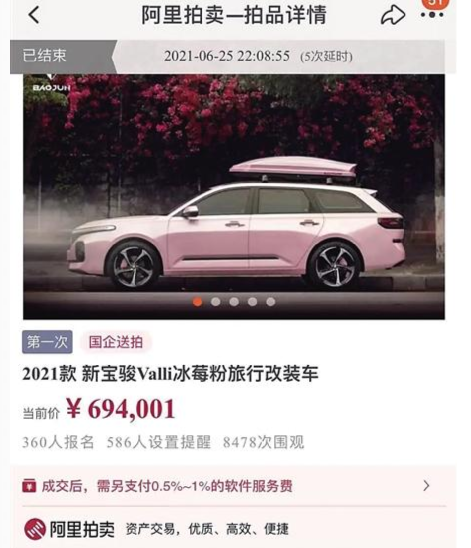This screenshot has height=548, width=471.
Task: Open the three-dot more options menu
Action: point(432,15)
